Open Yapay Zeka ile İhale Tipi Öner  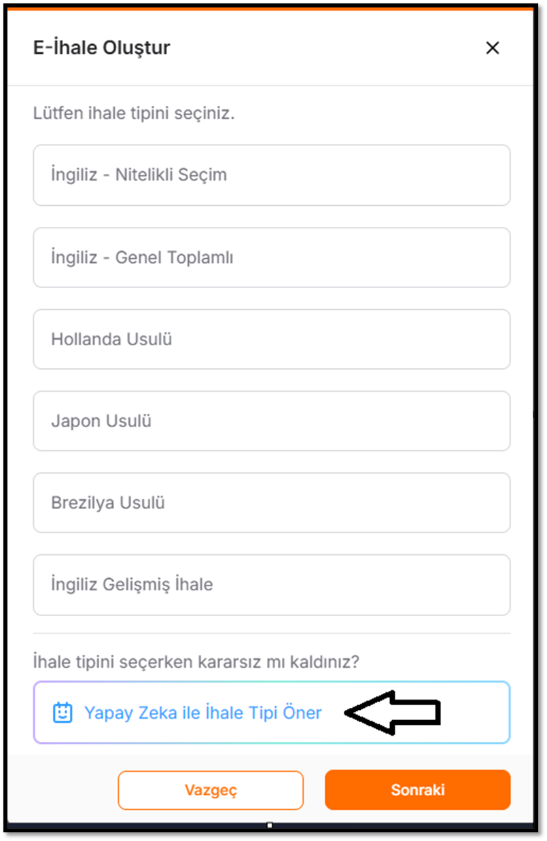point(272,713)
